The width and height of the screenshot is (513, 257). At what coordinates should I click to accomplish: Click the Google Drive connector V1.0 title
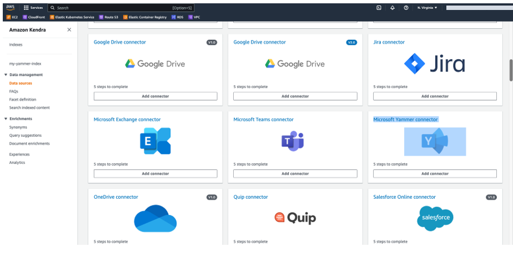120,42
